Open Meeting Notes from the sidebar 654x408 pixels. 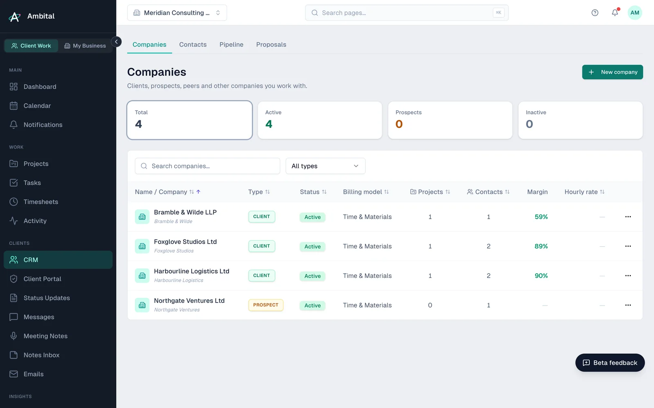click(x=58, y=336)
